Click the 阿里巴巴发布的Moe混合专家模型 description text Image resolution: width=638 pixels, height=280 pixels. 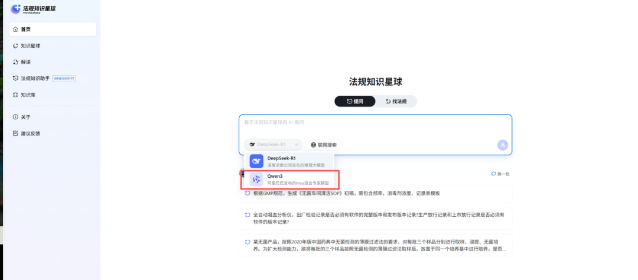[x=298, y=184]
